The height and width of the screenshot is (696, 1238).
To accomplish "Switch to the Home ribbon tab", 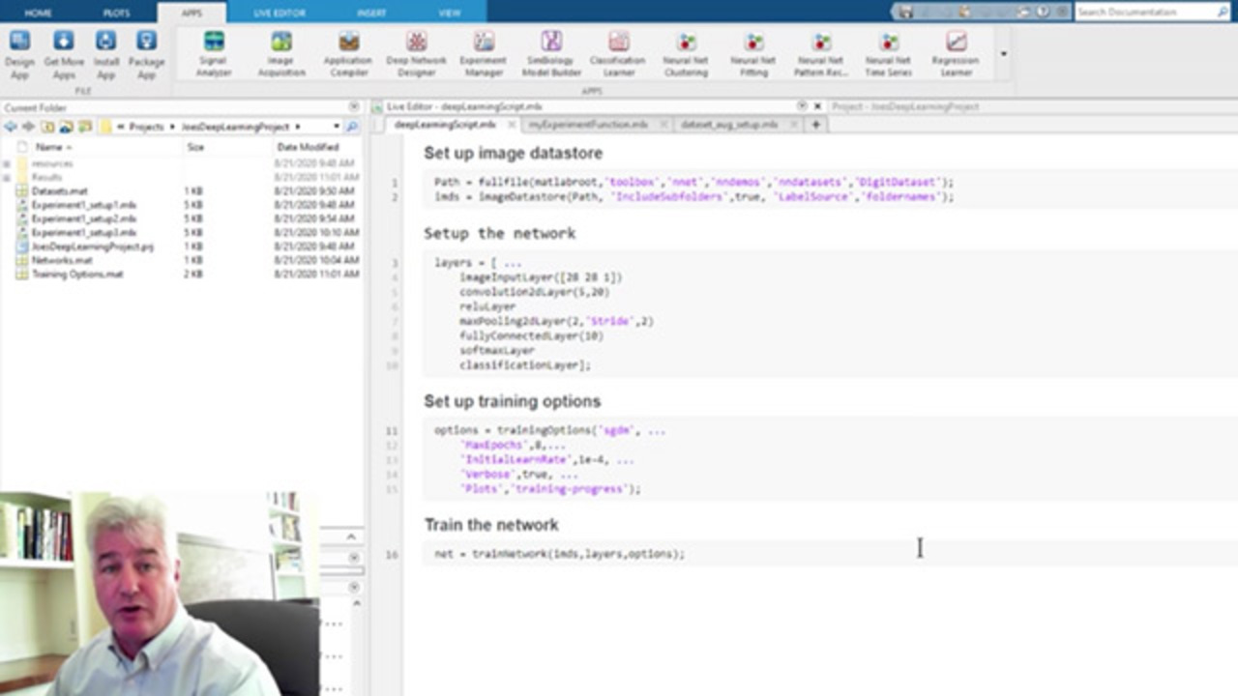I will click(38, 13).
